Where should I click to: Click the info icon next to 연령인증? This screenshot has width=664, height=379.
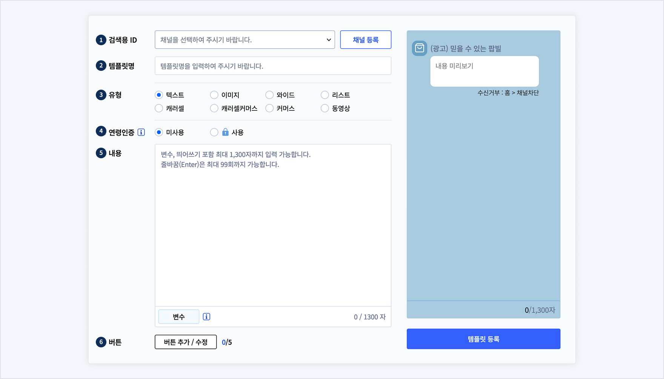[141, 132]
